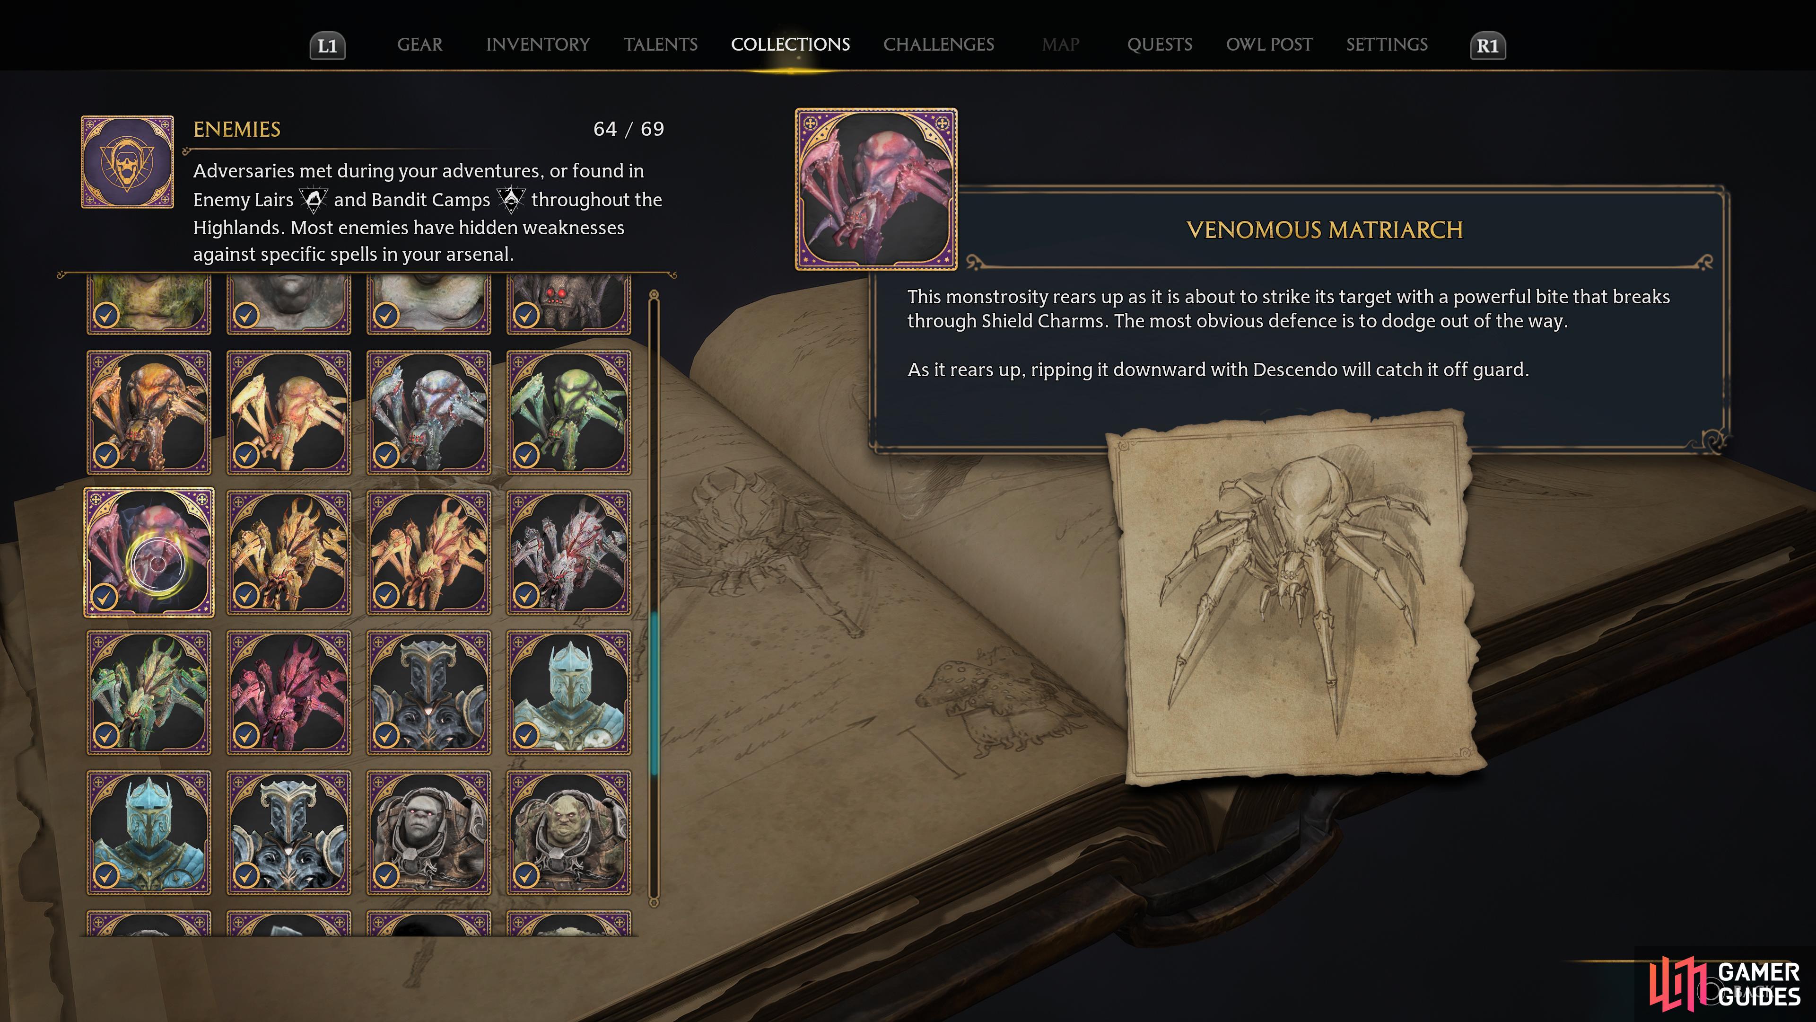Click the Enemies skull category icon

pyautogui.click(x=128, y=162)
